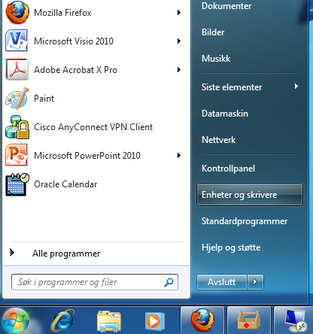
Task: Open Windows Media Player from the taskbar
Action: pyautogui.click(x=154, y=321)
